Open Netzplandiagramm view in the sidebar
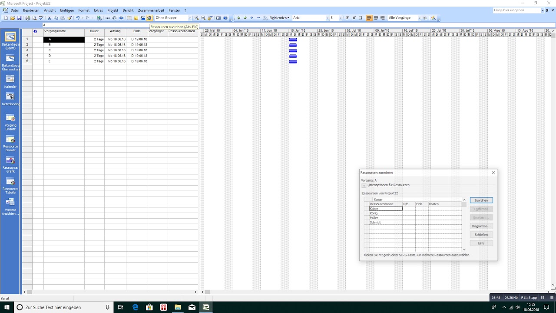 pos(10,99)
